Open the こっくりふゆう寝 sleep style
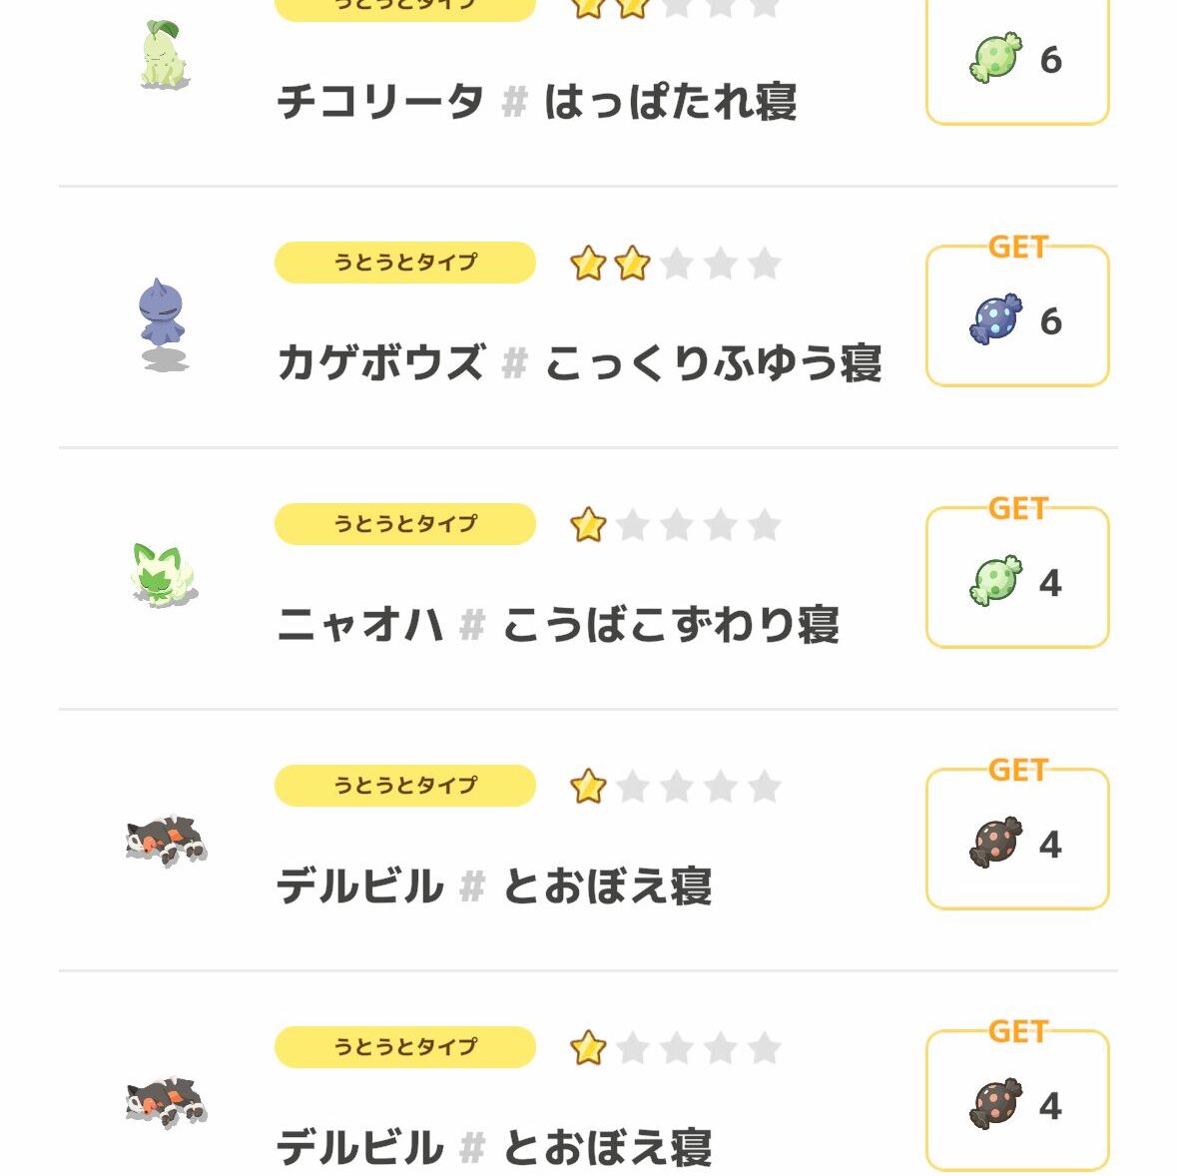Viewport: 1177px width, 1176px height. pos(713,363)
